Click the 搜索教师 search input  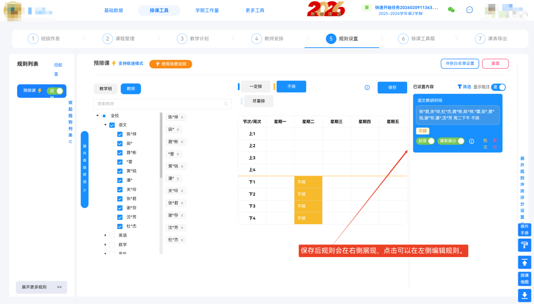pyautogui.click(x=163, y=104)
